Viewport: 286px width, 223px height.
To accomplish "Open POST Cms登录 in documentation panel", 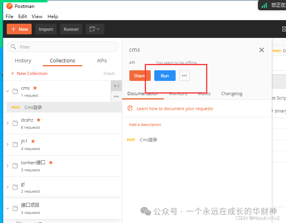I will pyautogui.click(x=142, y=140).
